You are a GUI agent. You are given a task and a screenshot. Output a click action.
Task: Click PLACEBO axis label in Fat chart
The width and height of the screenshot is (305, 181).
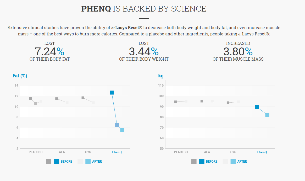(x=36, y=152)
